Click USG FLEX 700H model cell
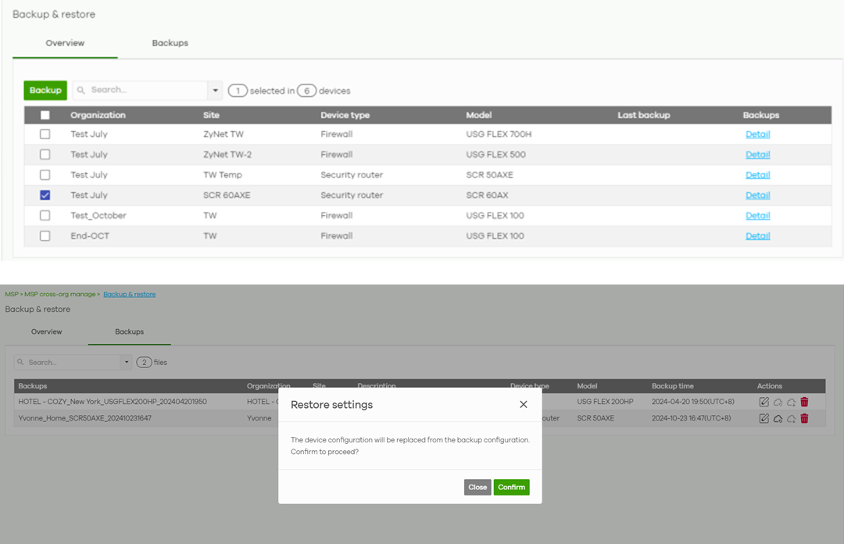This screenshot has width=844, height=544. pyautogui.click(x=499, y=134)
